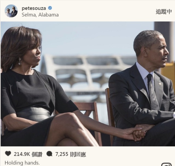
Task: Click the woman's drop earring
Action: (x=20, y=61)
